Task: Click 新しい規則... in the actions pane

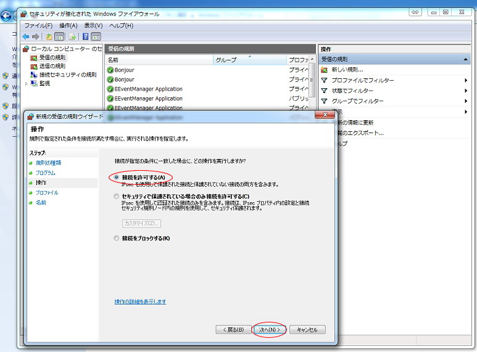Action: (x=347, y=70)
